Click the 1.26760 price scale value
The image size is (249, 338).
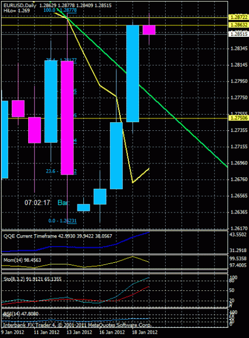tap(239, 180)
